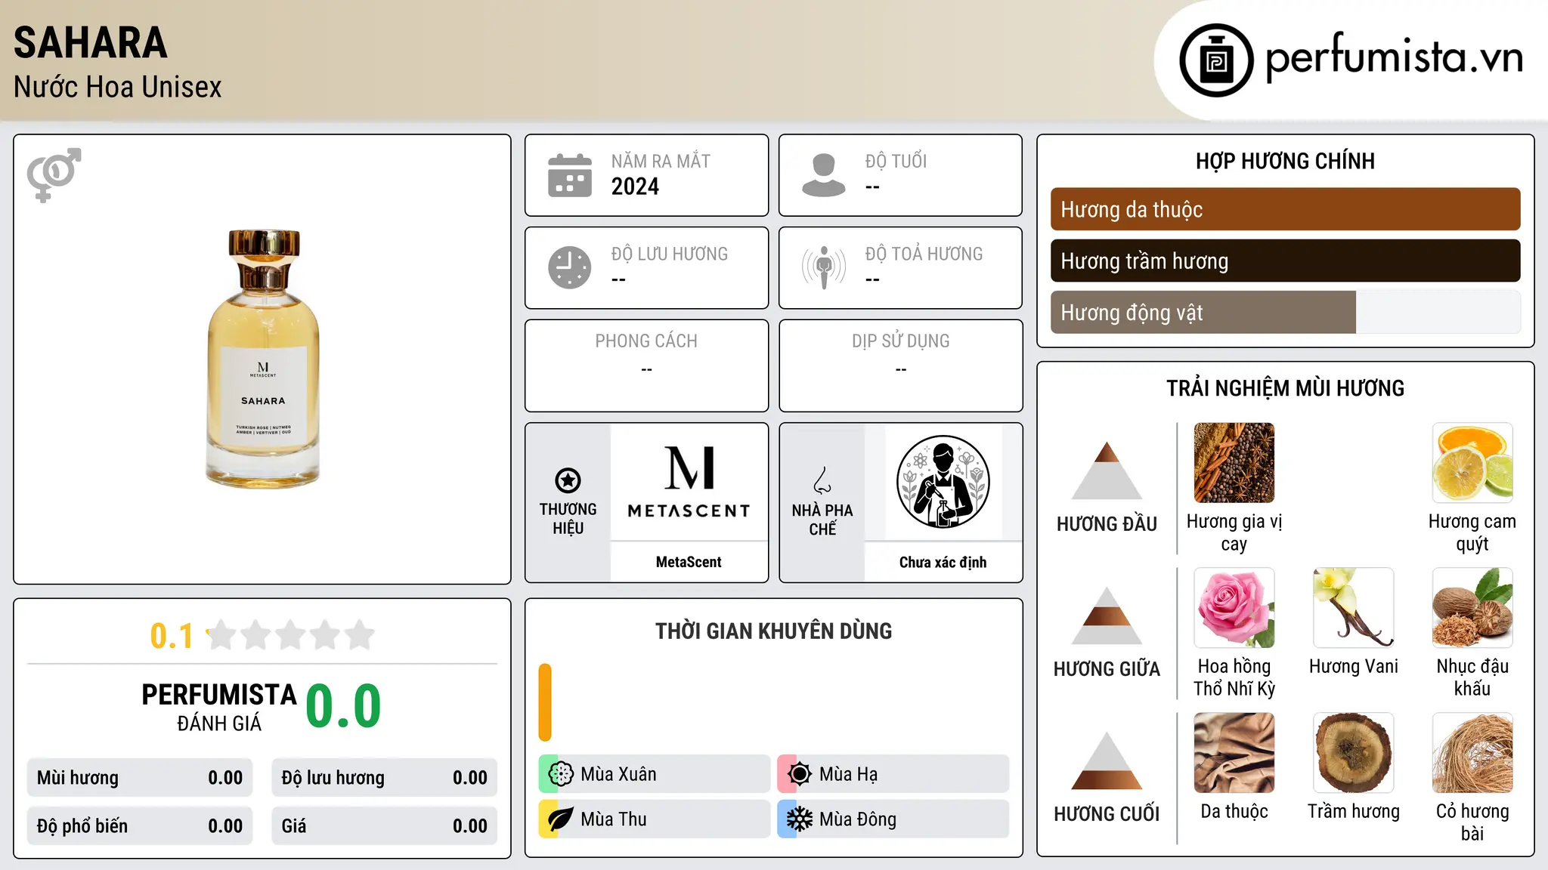The image size is (1548, 870).
Task: Click the calendar icon for release year
Action: point(570,175)
